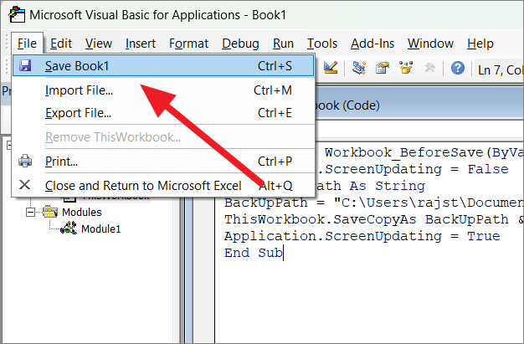Screen dimensions: 524x344
Task: Toggle Design Mode ruler-and-pencil icon
Action: [331, 68]
